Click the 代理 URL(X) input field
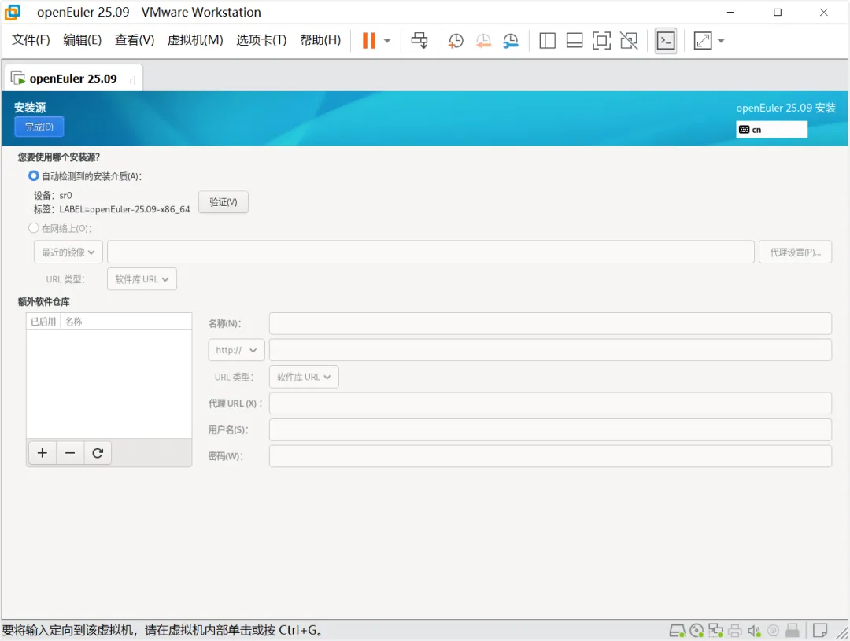This screenshot has height=641, width=850. [x=550, y=403]
